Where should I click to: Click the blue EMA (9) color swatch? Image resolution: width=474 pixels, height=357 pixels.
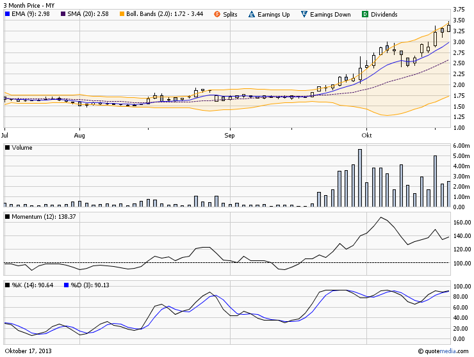point(7,14)
